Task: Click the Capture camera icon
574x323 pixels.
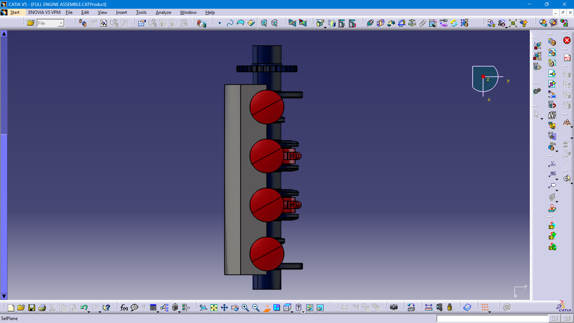Action: tap(394, 307)
